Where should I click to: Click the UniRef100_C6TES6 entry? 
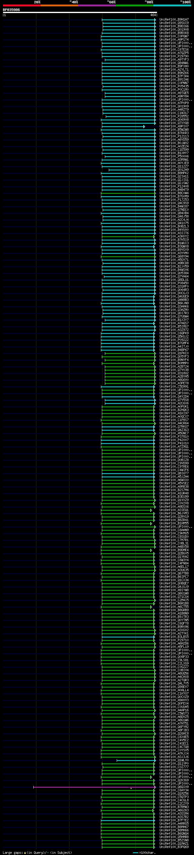pos(174,50)
